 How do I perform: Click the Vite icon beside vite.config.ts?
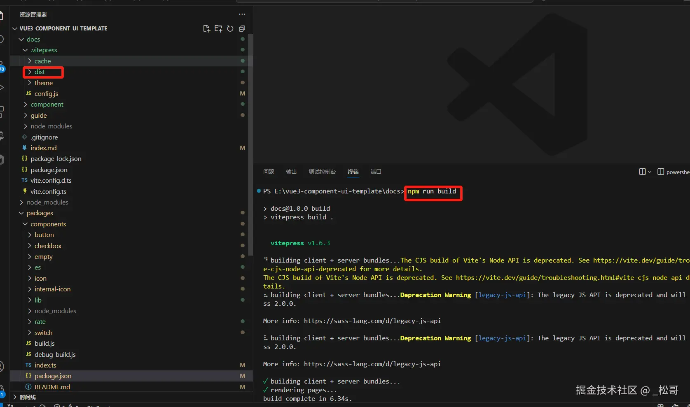click(25, 191)
